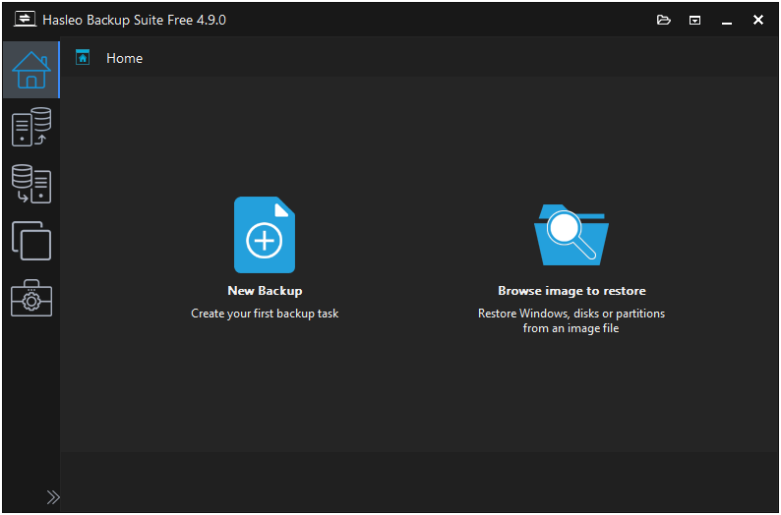This screenshot has width=781, height=515.
Task: Select Browse image to restore label
Action: (571, 291)
